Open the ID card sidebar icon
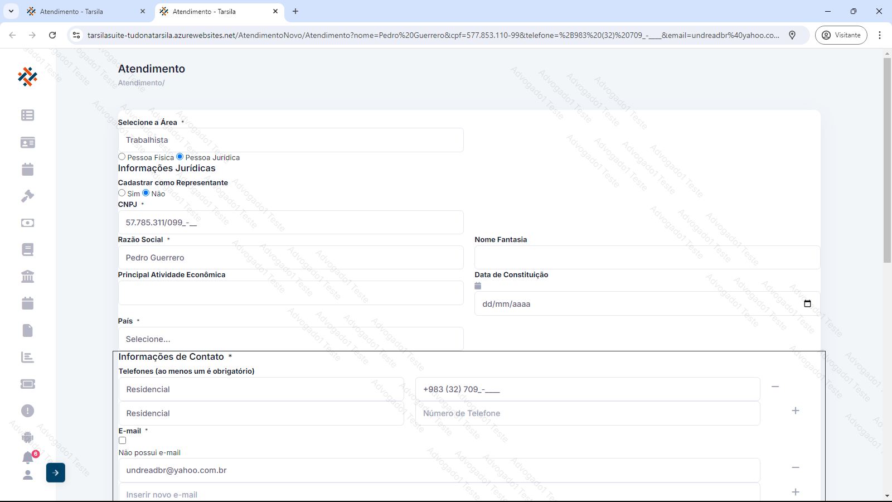Image resolution: width=892 pixels, height=502 pixels. [x=27, y=143]
